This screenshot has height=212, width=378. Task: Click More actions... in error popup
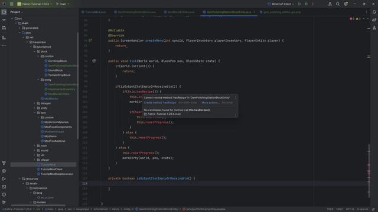[x=210, y=102]
